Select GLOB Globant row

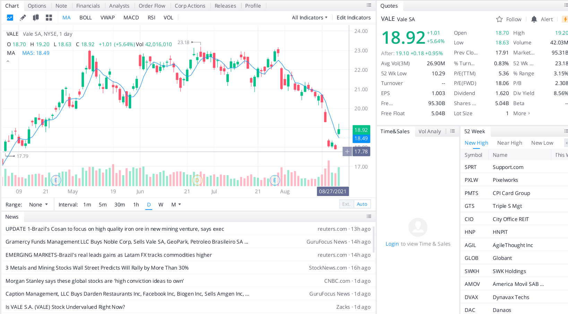[514, 258]
